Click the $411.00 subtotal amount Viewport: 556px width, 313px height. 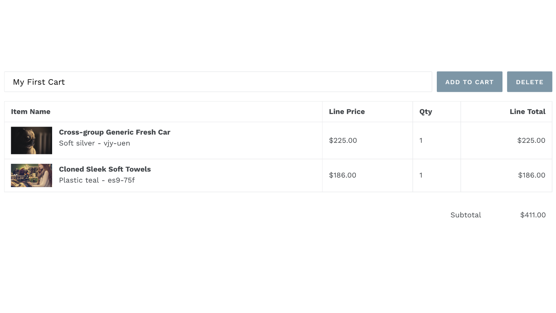tap(532, 215)
